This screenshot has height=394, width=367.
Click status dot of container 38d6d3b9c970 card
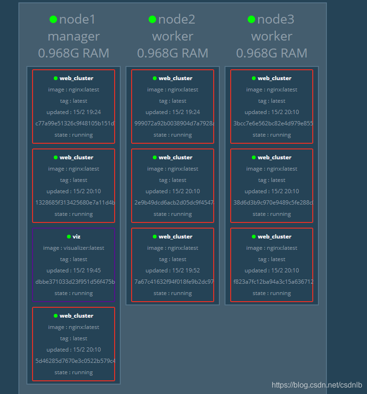[x=254, y=157]
